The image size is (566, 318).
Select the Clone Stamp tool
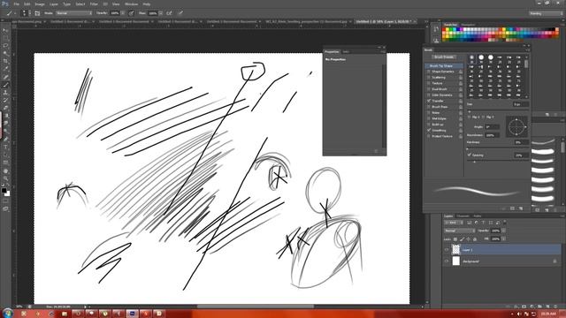point(5,93)
